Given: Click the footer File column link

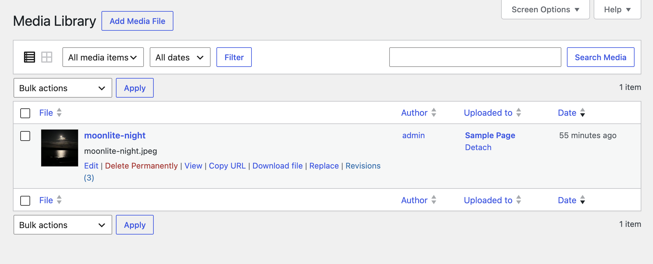Looking at the screenshot, I should (46, 200).
